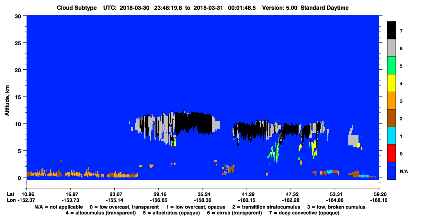The height and width of the screenshot is (216, 421).
Task: Click the blue N/A legend swatch
Action: pyautogui.click(x=392, y=171)
